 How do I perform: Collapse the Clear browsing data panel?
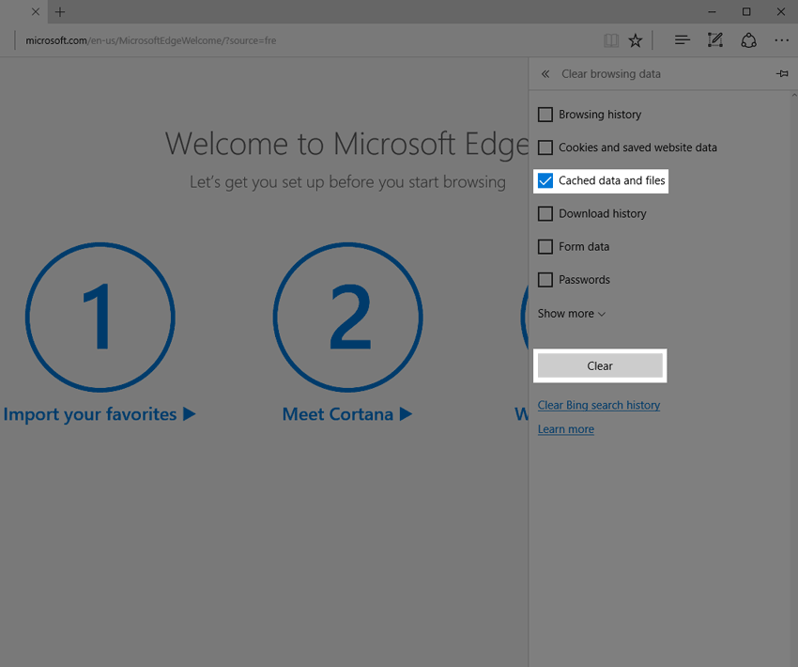545,73
